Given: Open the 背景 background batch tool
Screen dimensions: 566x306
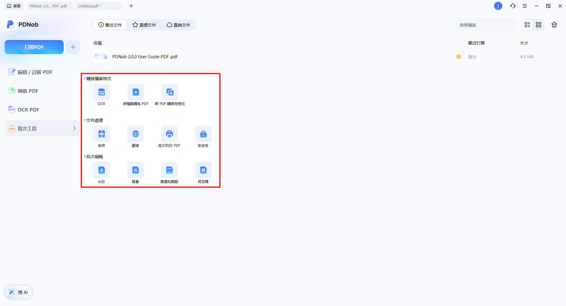Looking at the screenshot, I should coord(136,170).
